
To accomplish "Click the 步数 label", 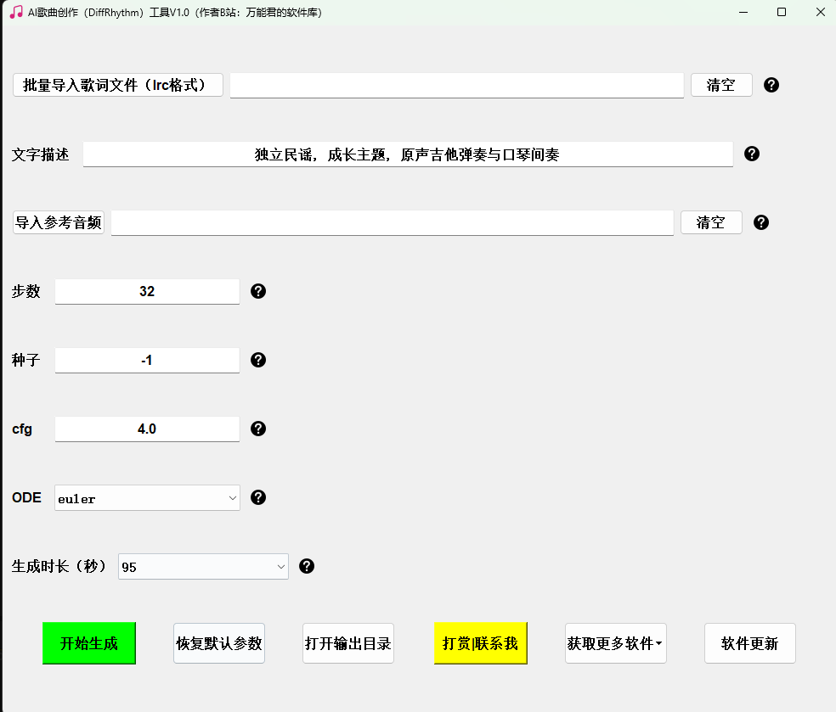I will tap(26, 291).
